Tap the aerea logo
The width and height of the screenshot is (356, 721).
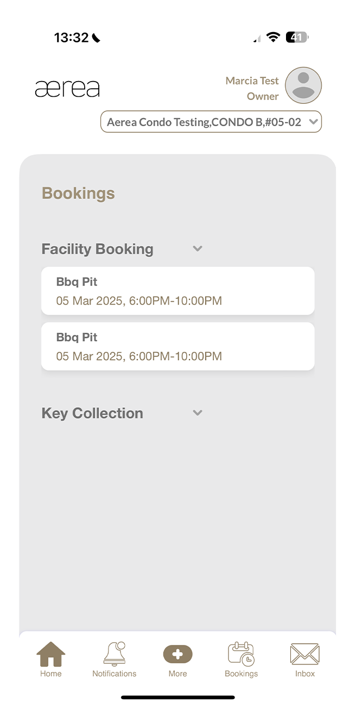(x=67, y=88)
